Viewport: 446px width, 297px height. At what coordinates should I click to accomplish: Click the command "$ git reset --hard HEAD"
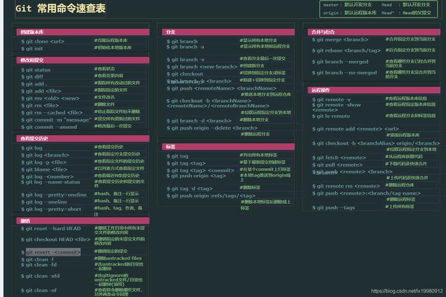51,229
